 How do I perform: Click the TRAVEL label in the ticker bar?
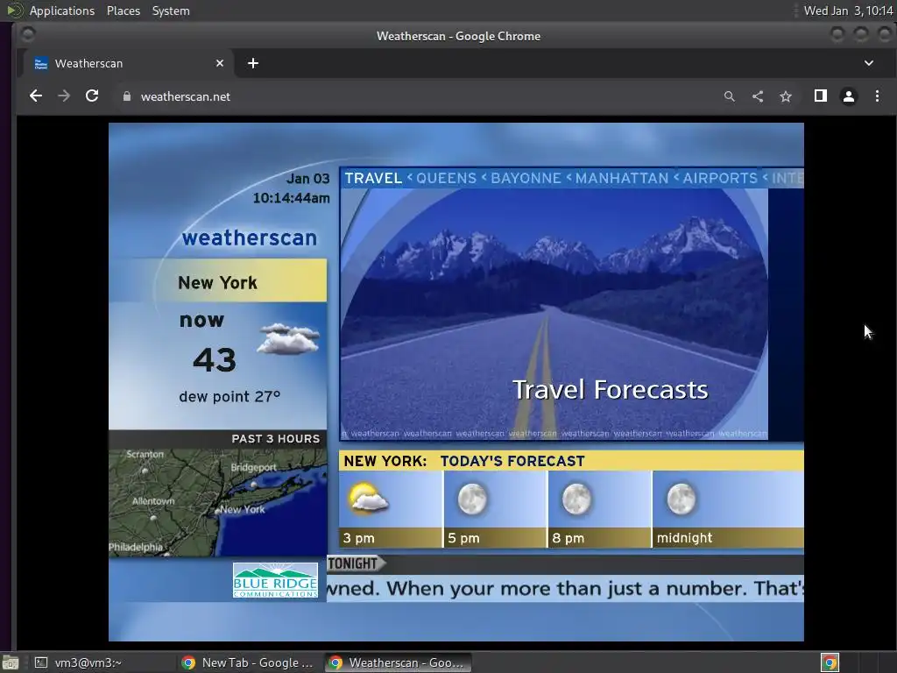373,178
